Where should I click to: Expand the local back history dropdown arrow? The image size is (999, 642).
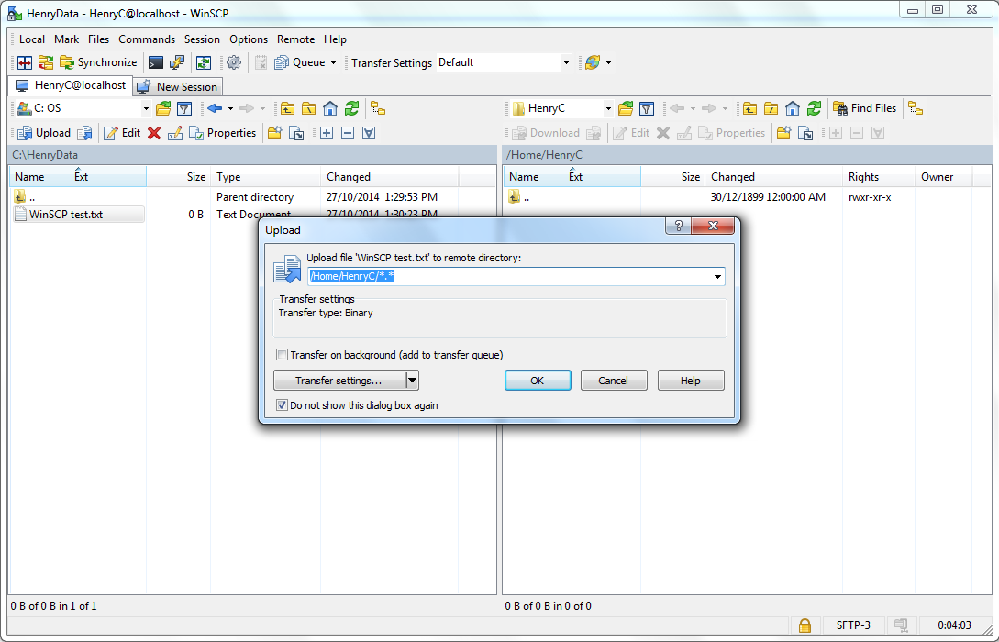(x=230, y=109)
